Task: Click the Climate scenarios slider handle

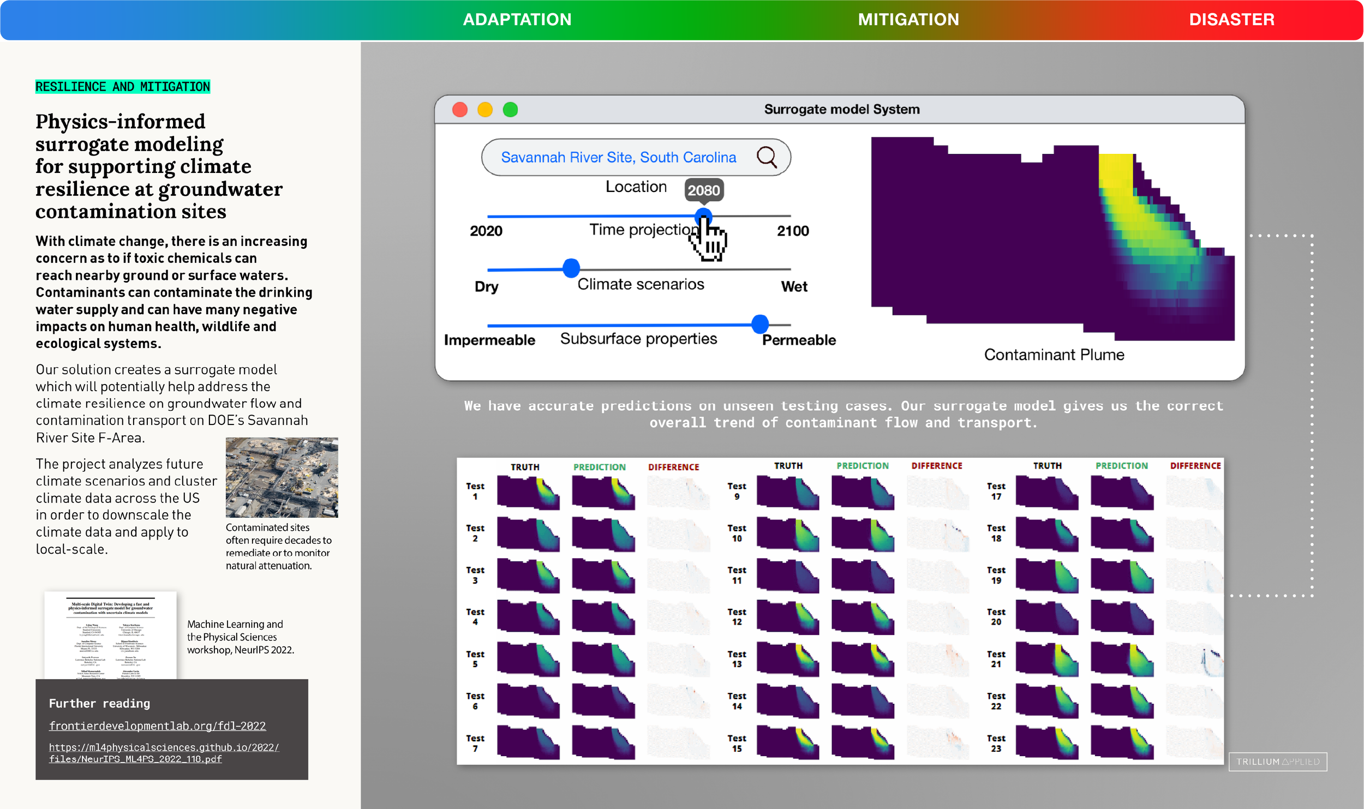Action: tap(571, 268)
